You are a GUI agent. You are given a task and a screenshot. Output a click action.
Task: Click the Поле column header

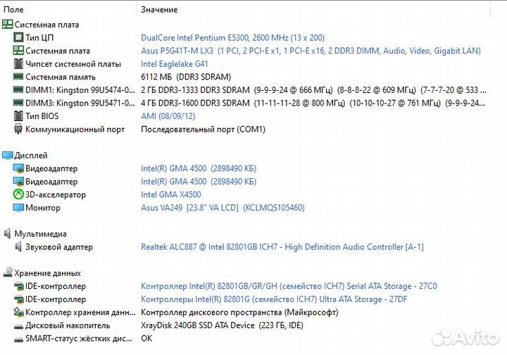pos(13,9)
